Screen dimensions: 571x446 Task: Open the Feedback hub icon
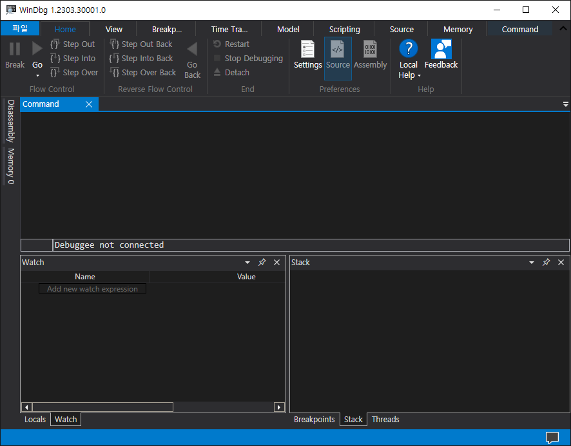pos(441,49)
